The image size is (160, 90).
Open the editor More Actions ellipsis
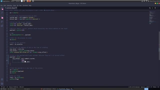tap(158, 8)
